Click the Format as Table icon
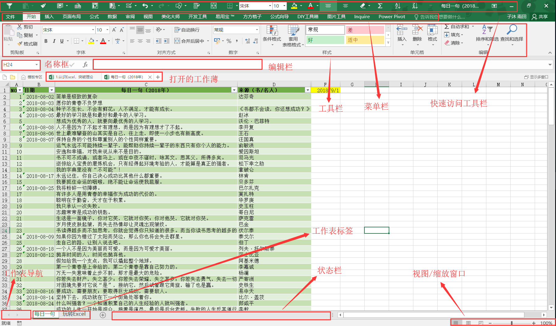Screen dimensions: 556x326 click(x=293, y=31)
